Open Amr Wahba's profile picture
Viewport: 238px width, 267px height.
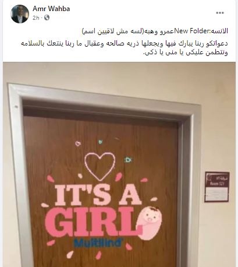[x=20, y=14]
